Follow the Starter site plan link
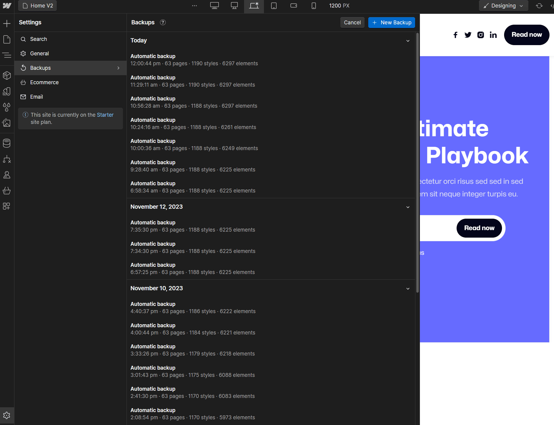 pos(105,115)
